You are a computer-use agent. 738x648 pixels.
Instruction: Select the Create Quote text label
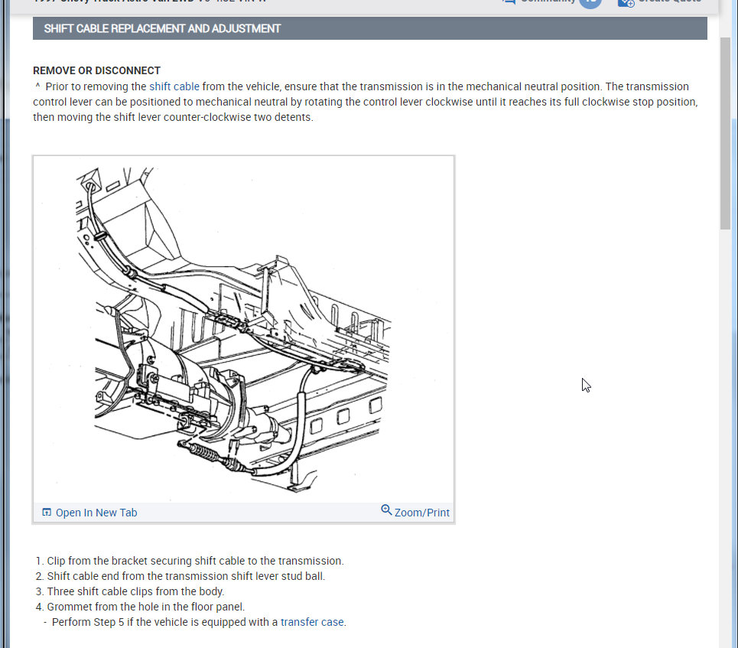(x=669, y=2)
